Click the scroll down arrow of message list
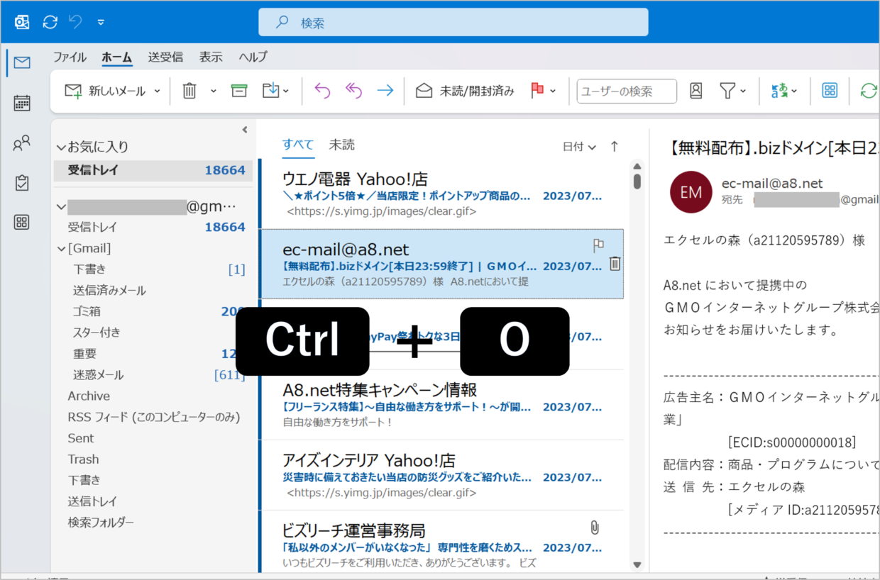 pyautogui.click(x=637, y=565)
